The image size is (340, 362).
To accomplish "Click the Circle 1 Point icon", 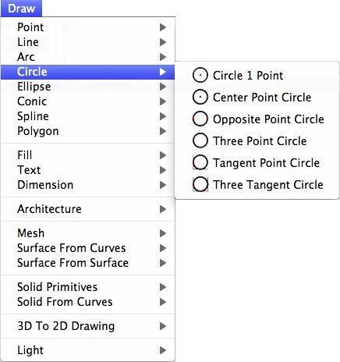I will tap(200, 75).
